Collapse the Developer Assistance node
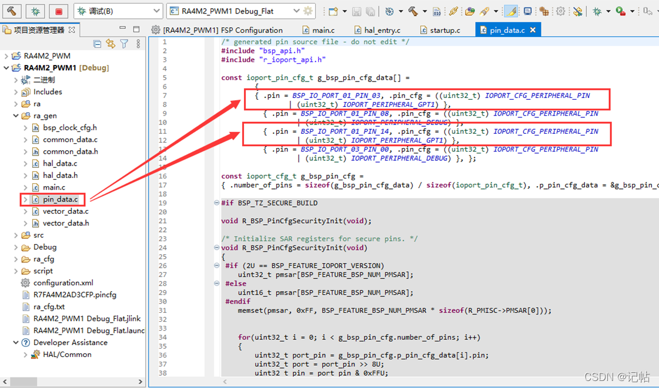The image size is (659, 388). click(x=15, y=343)
